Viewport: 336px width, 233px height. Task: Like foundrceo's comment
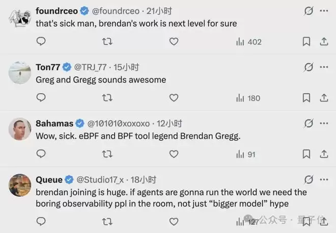pos(174,42)
